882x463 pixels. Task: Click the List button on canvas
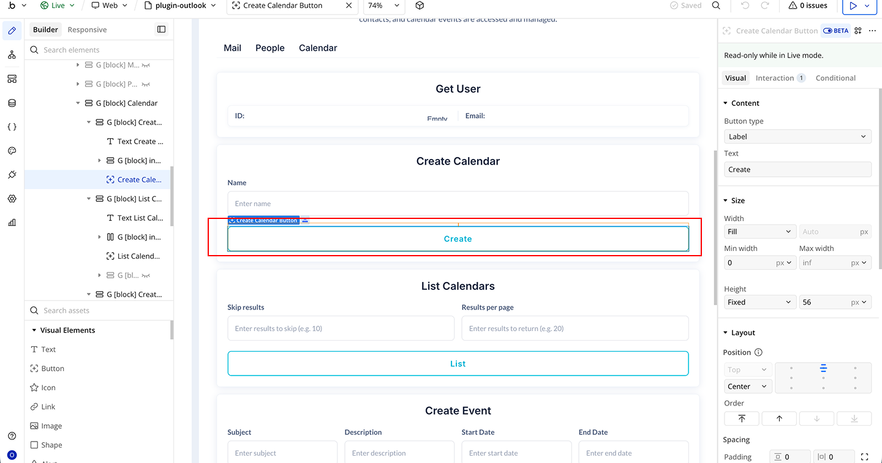(x=458, y=364)
